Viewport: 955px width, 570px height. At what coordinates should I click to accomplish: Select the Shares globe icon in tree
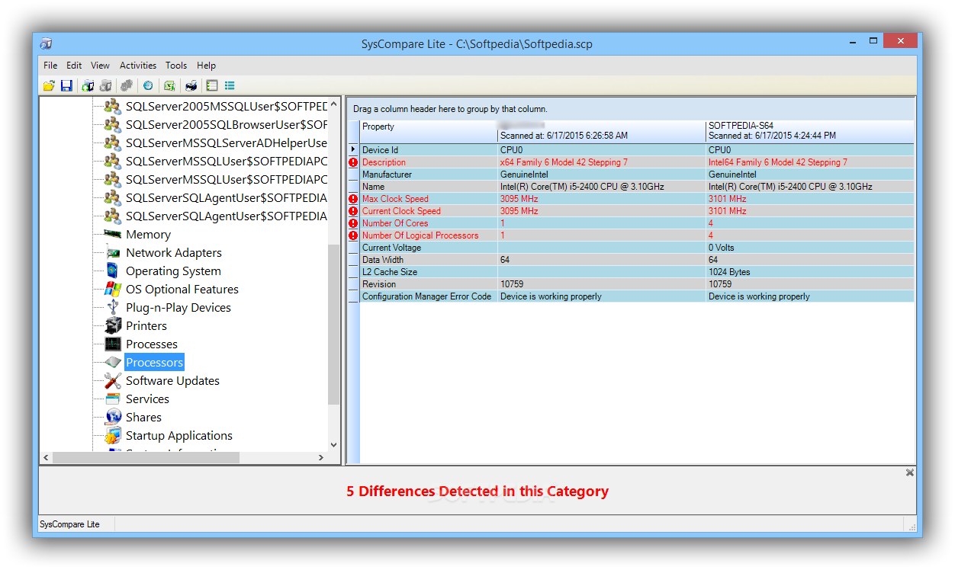click(x=113, y=418)
